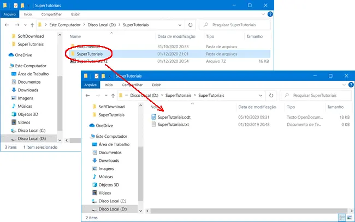Screen dimensions: 355x222
Task: Open the help icon in front window ribbon
Action: pos(349,85)
